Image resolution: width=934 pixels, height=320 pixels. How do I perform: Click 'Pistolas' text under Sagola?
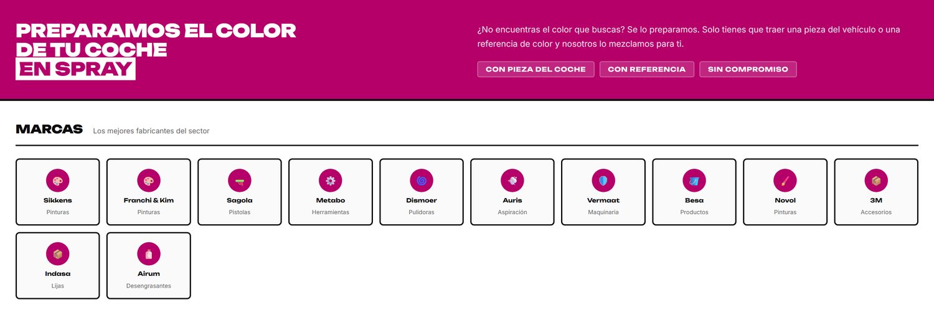tap(240, 212)
